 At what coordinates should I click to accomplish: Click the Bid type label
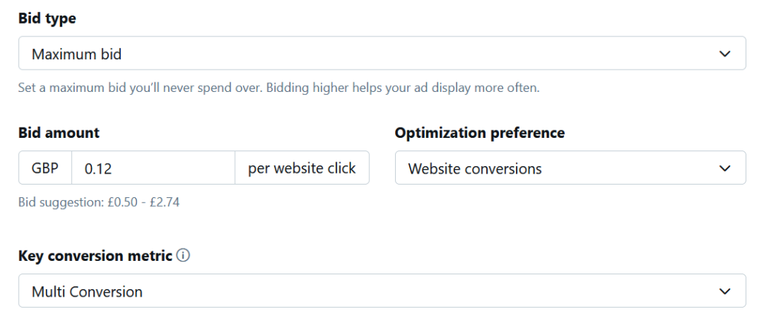[x=47, y=19]
